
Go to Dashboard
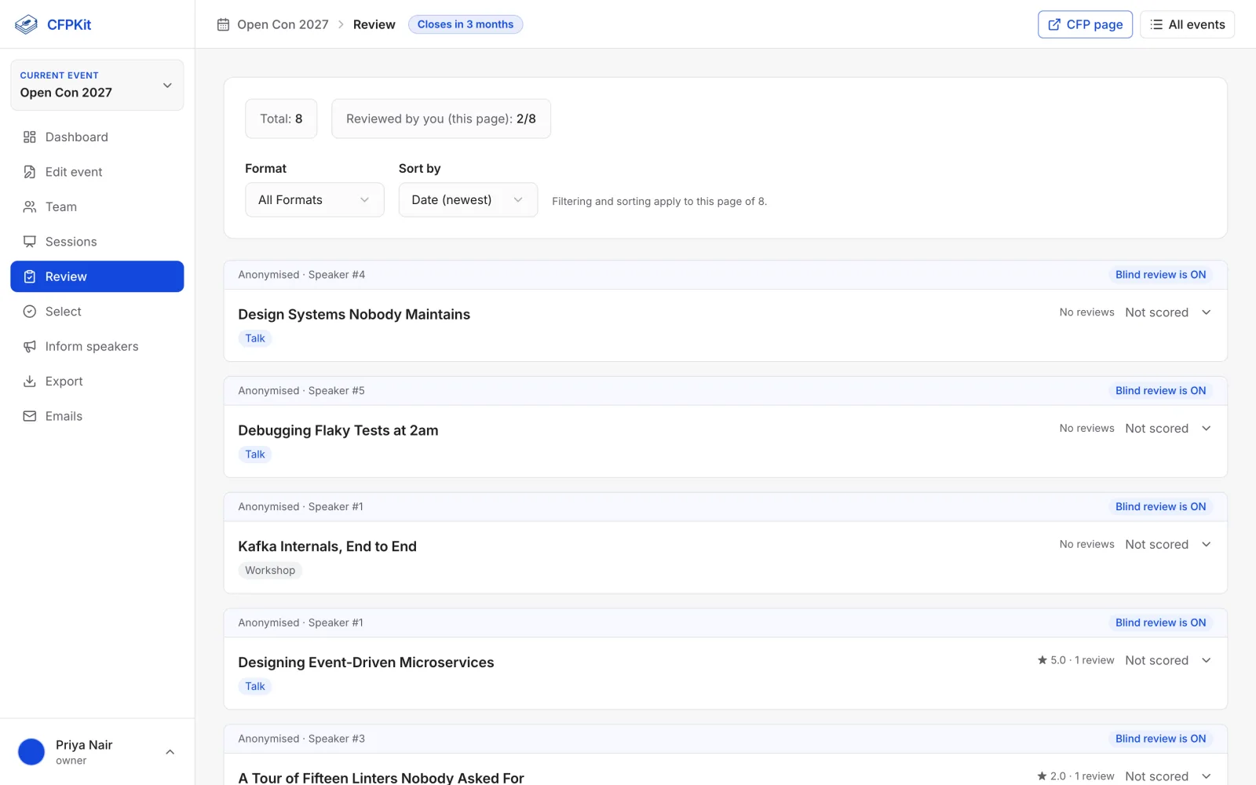97,137
